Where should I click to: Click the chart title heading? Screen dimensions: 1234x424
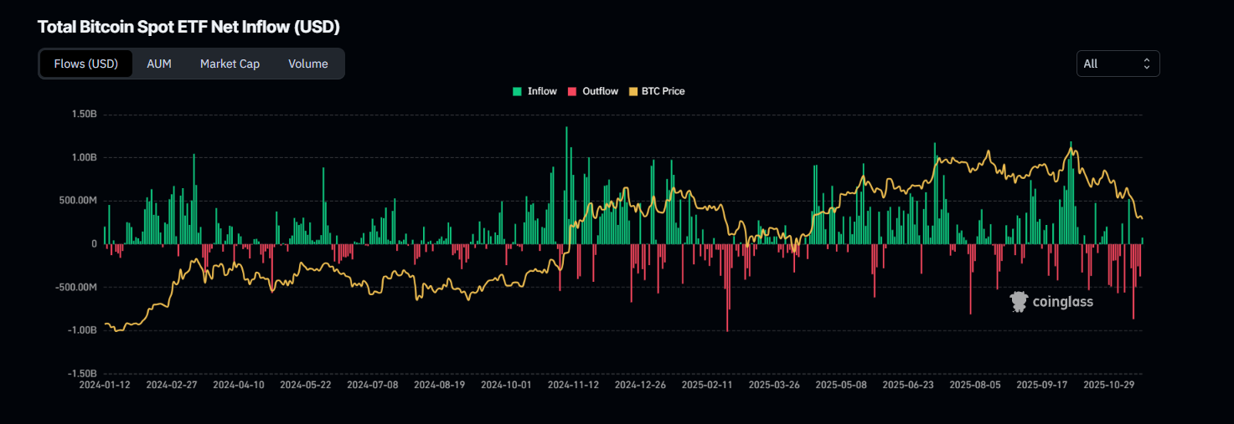click(x=188, y=27)
